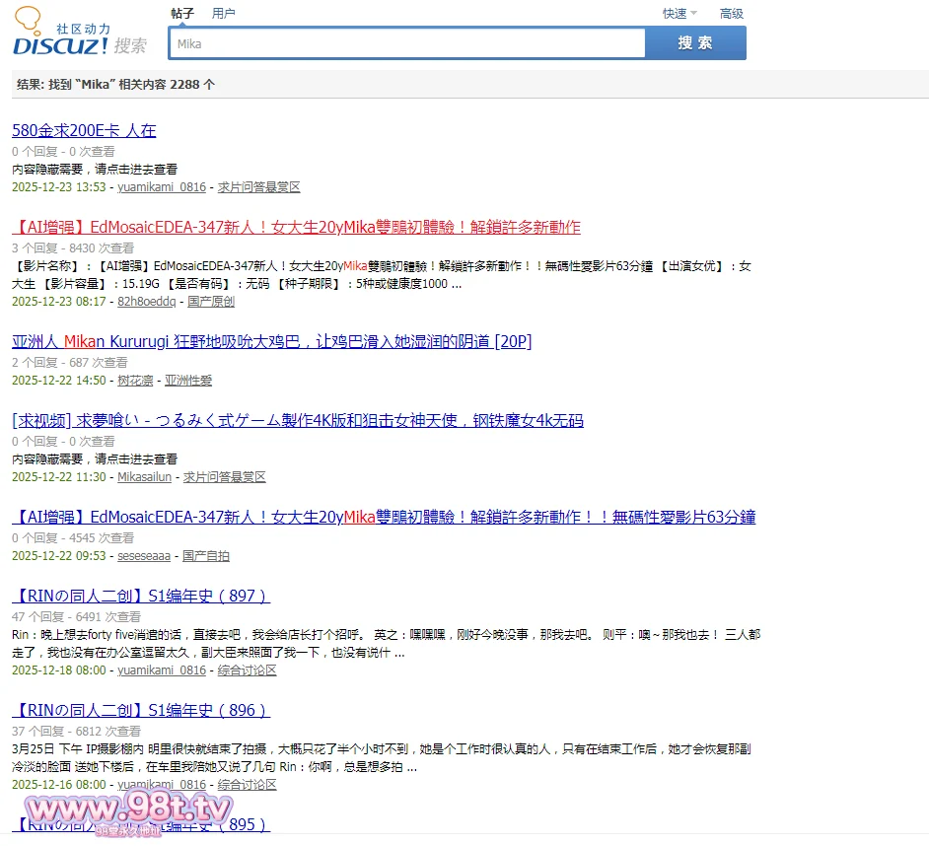
Task: Open the S1编年史（896）post
Action: [x=140, y=710]
